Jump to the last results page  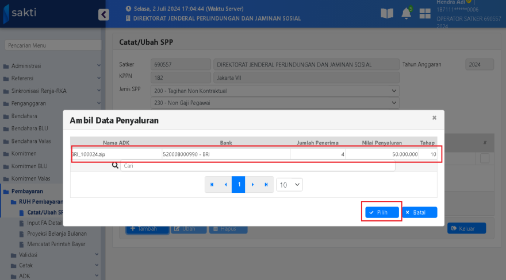point(266,185)
